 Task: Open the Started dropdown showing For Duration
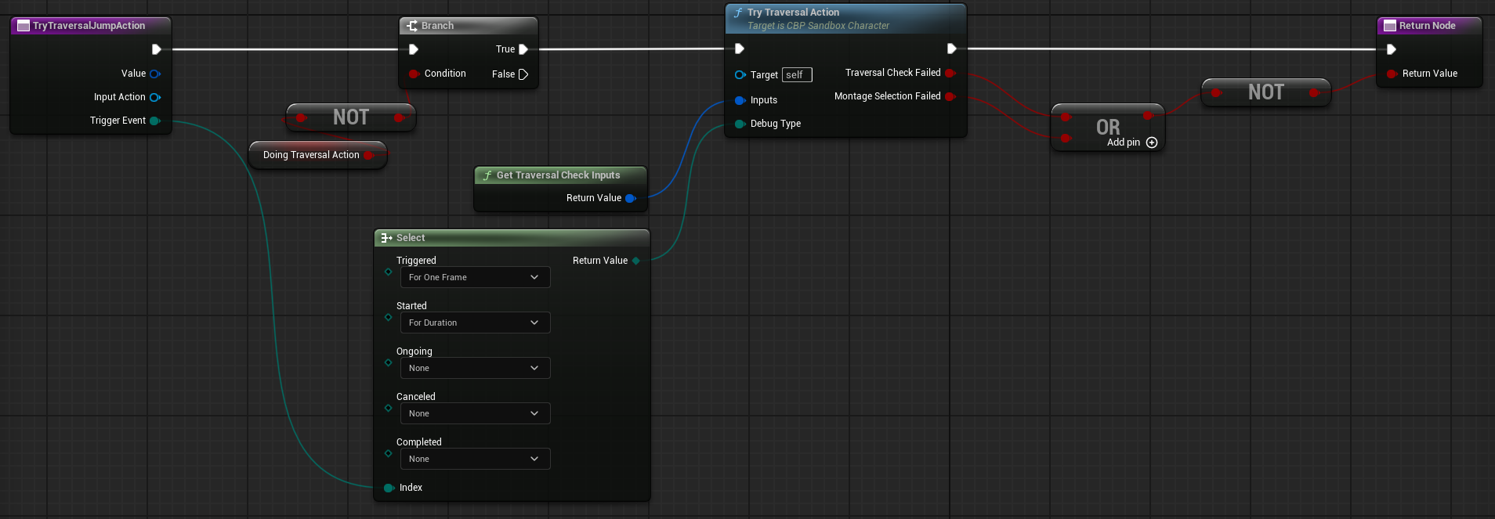pos(475,323)
